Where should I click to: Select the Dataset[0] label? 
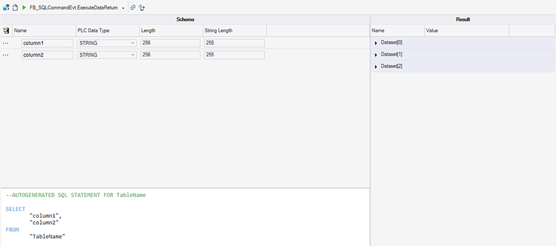(392, 42)
